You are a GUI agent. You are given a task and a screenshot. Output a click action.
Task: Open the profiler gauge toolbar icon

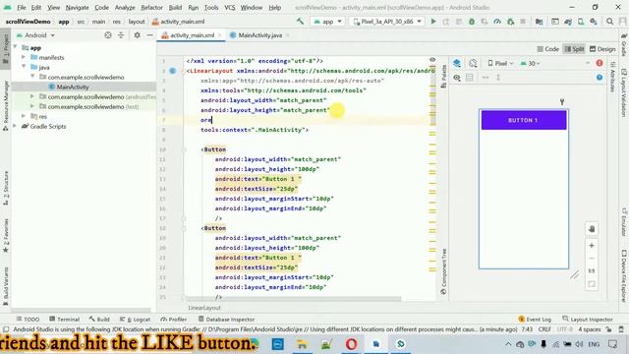[497, 22]
